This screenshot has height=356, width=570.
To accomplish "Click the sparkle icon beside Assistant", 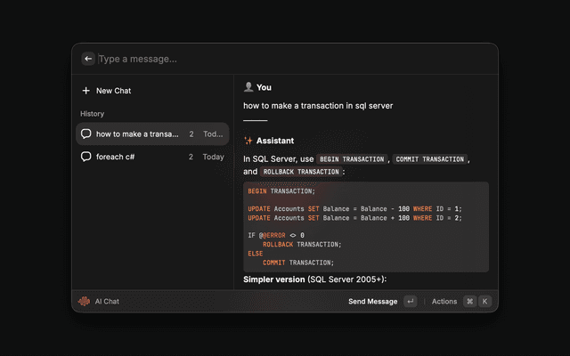I will click(x=248, y=141).
